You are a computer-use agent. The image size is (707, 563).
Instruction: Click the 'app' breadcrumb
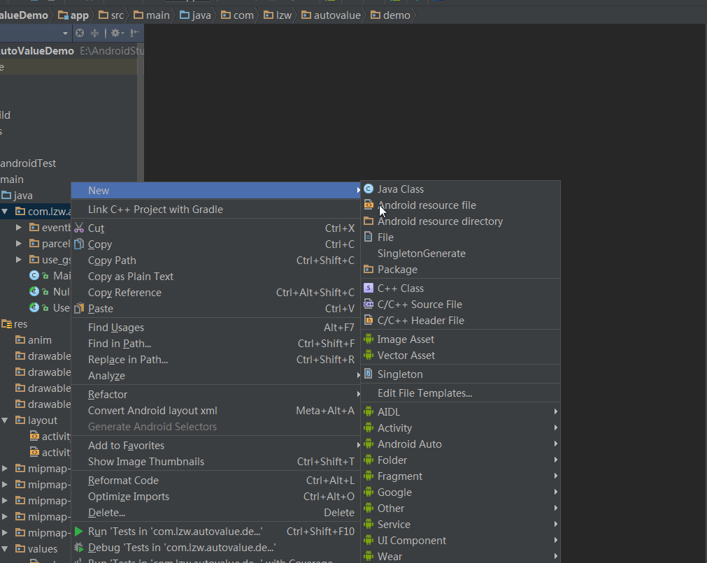[x=73, y=15]
